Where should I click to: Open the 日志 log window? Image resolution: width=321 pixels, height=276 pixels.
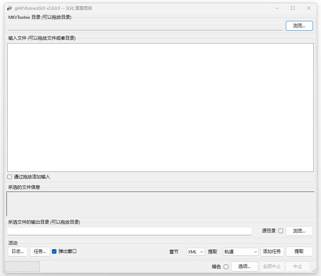click(x=17, y=252)
